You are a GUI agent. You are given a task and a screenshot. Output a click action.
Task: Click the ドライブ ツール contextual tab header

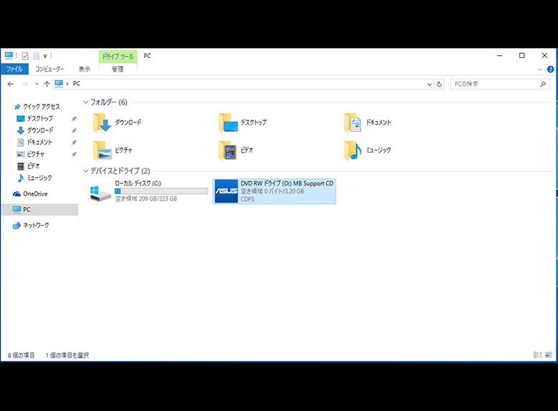(118, 57)
